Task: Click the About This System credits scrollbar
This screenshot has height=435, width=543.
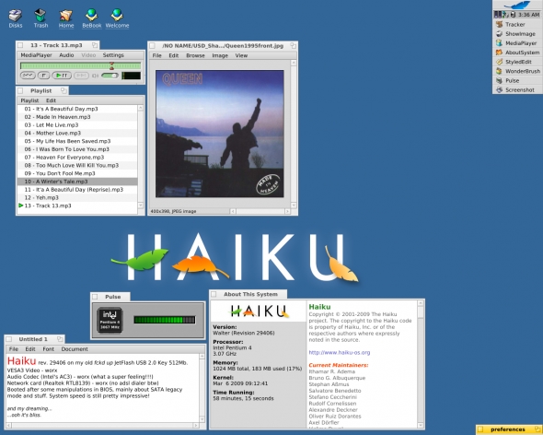Action: (421, 364)
